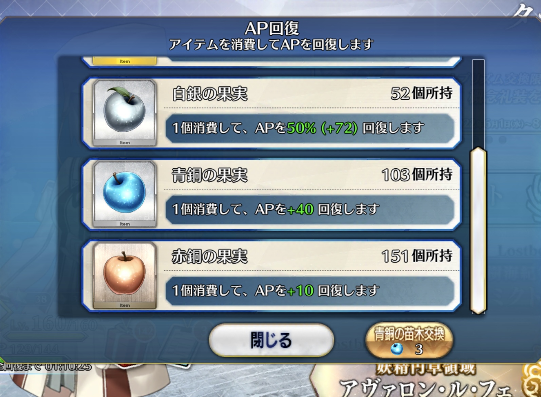541x397 pixels.
Task: Tap the AP回復 dialog title
Action: pos(272,29)
